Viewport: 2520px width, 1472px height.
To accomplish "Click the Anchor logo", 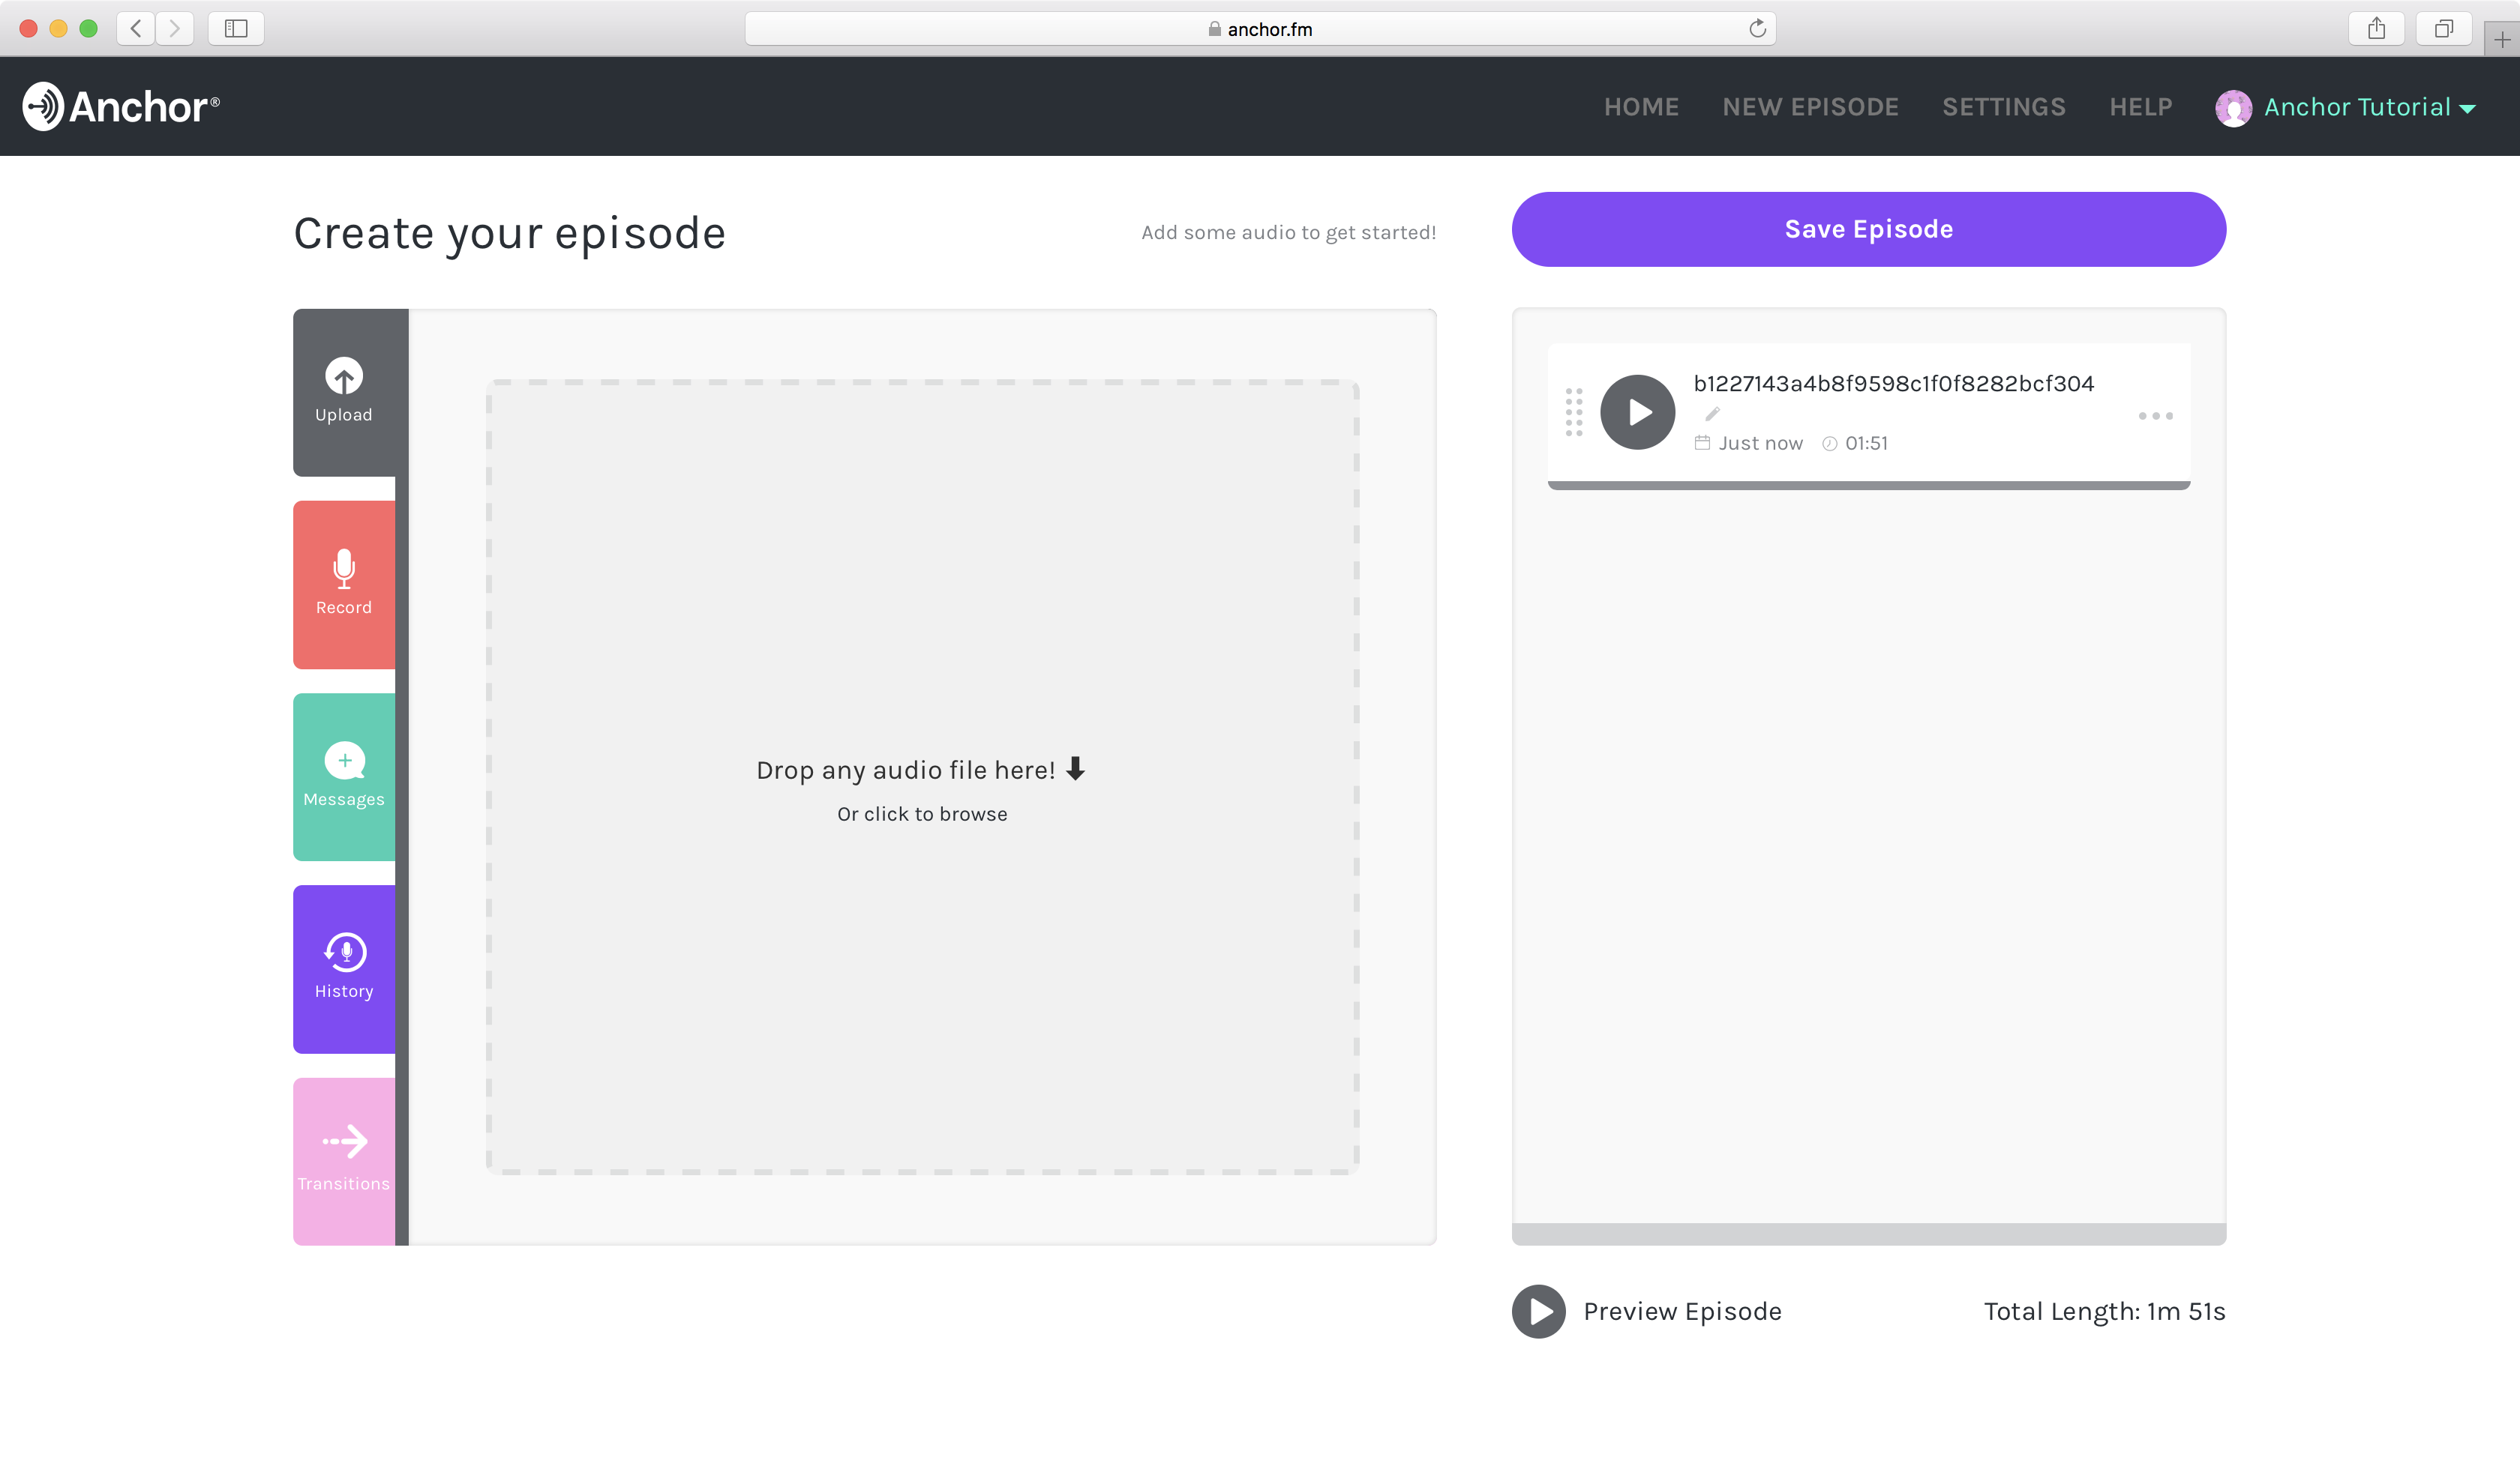I will pos(121,106).
